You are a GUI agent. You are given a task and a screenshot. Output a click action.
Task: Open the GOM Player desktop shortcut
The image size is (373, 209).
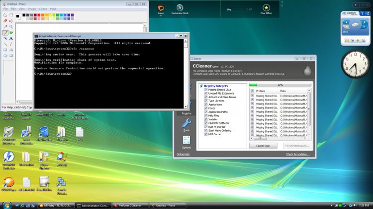9,184
